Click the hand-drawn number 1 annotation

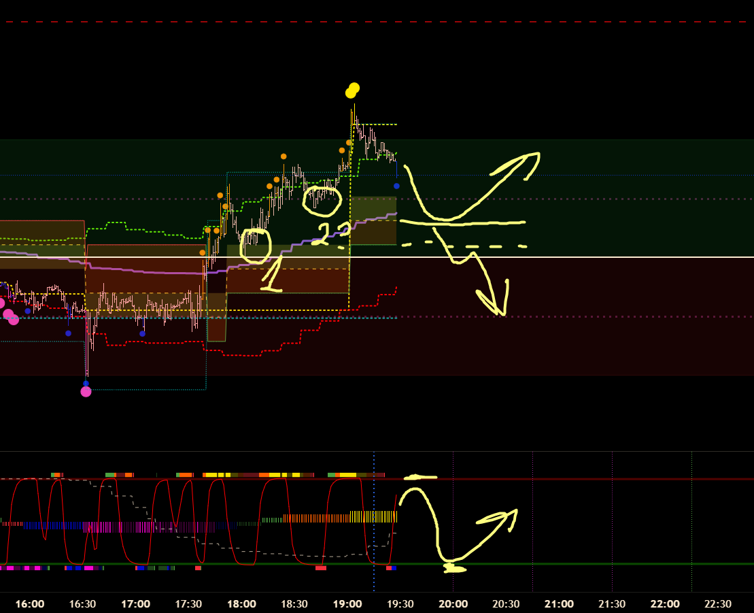pyautogui.click(x=273, y=276)
